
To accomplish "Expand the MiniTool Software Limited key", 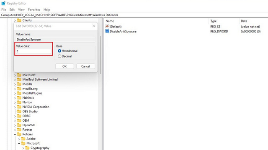I will [x=15, y=80].
